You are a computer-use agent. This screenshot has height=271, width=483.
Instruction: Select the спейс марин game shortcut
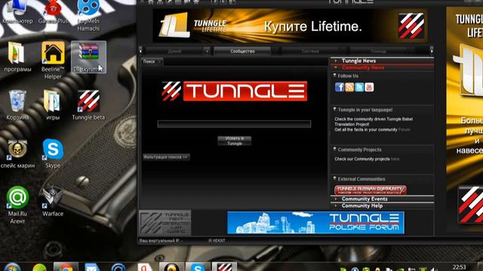pos(17,154)
